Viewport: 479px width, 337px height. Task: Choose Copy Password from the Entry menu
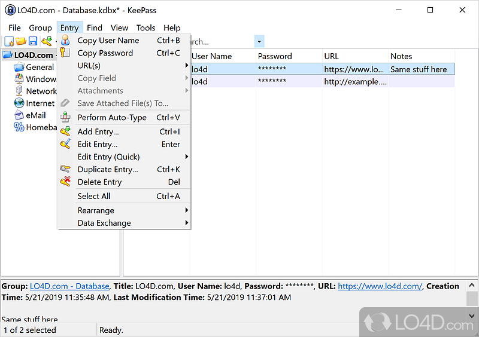105,53
